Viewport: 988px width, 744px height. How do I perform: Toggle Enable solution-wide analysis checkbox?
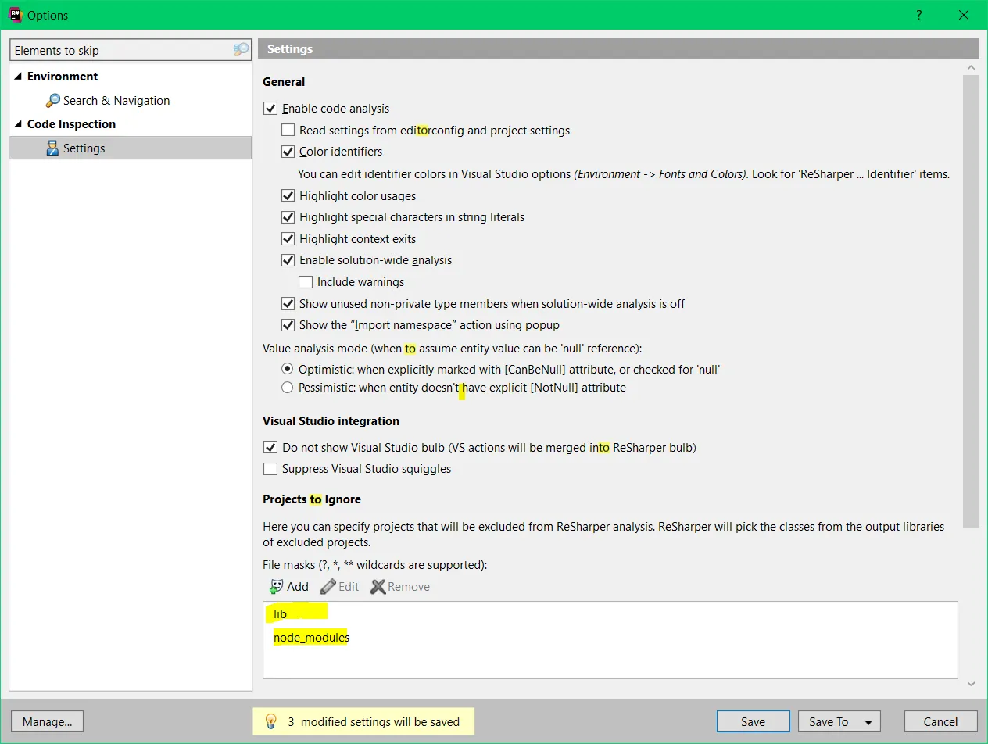coord(288,260)
